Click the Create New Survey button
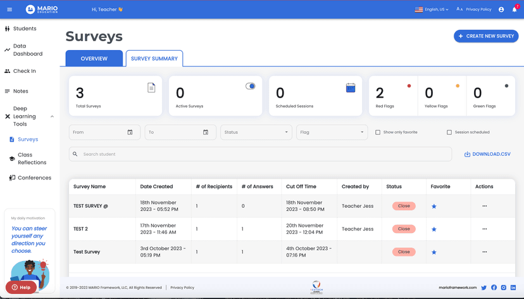This screenshot has width=524, height=299. [485, 36]
